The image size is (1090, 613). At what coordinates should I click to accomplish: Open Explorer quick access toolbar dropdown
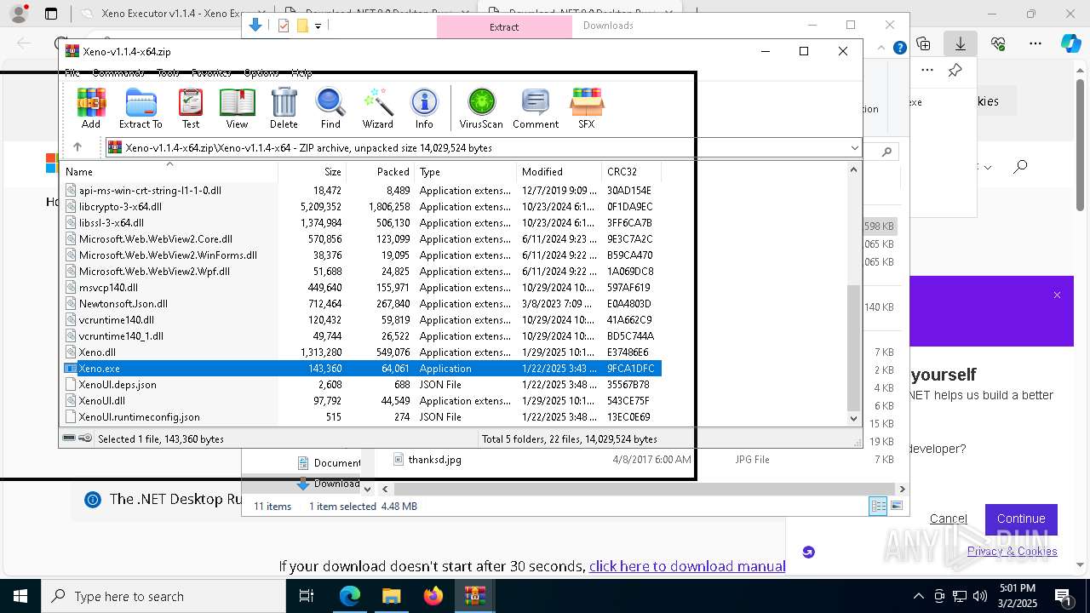(318, 26)
